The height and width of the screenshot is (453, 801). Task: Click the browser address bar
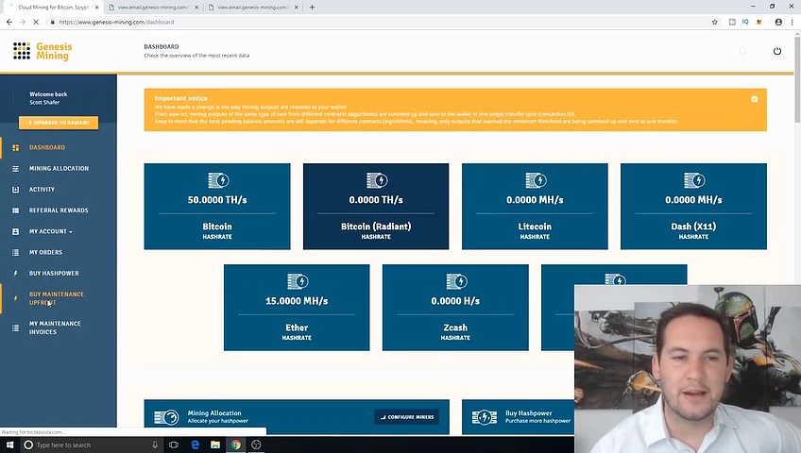[378, 22]
